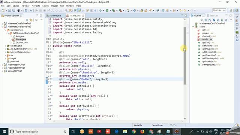Expand the HibernateOneToOnePro1 project
This screenshot has height=135, width=240.
tap(3, 24)
